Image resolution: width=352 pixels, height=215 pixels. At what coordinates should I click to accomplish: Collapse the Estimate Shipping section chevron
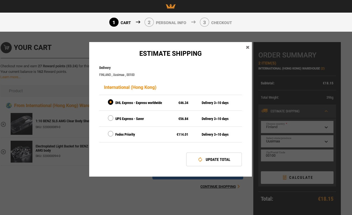(326, 111)
